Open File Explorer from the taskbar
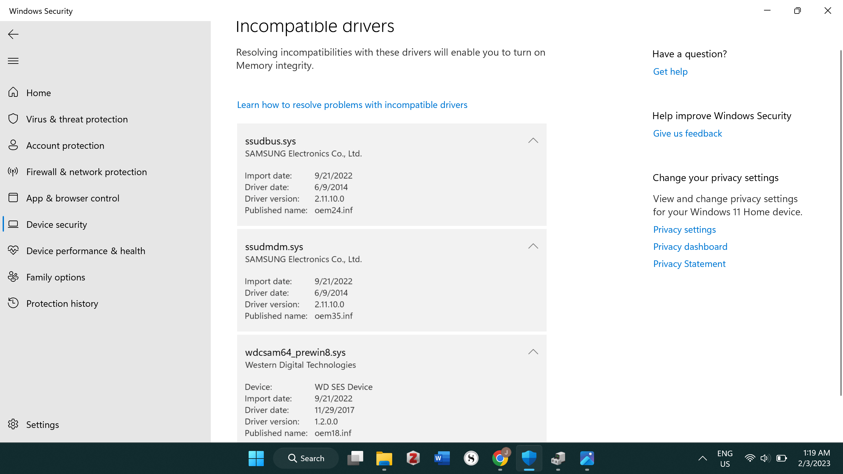This screenshot has height=474, width=843. tap(384, 458)
